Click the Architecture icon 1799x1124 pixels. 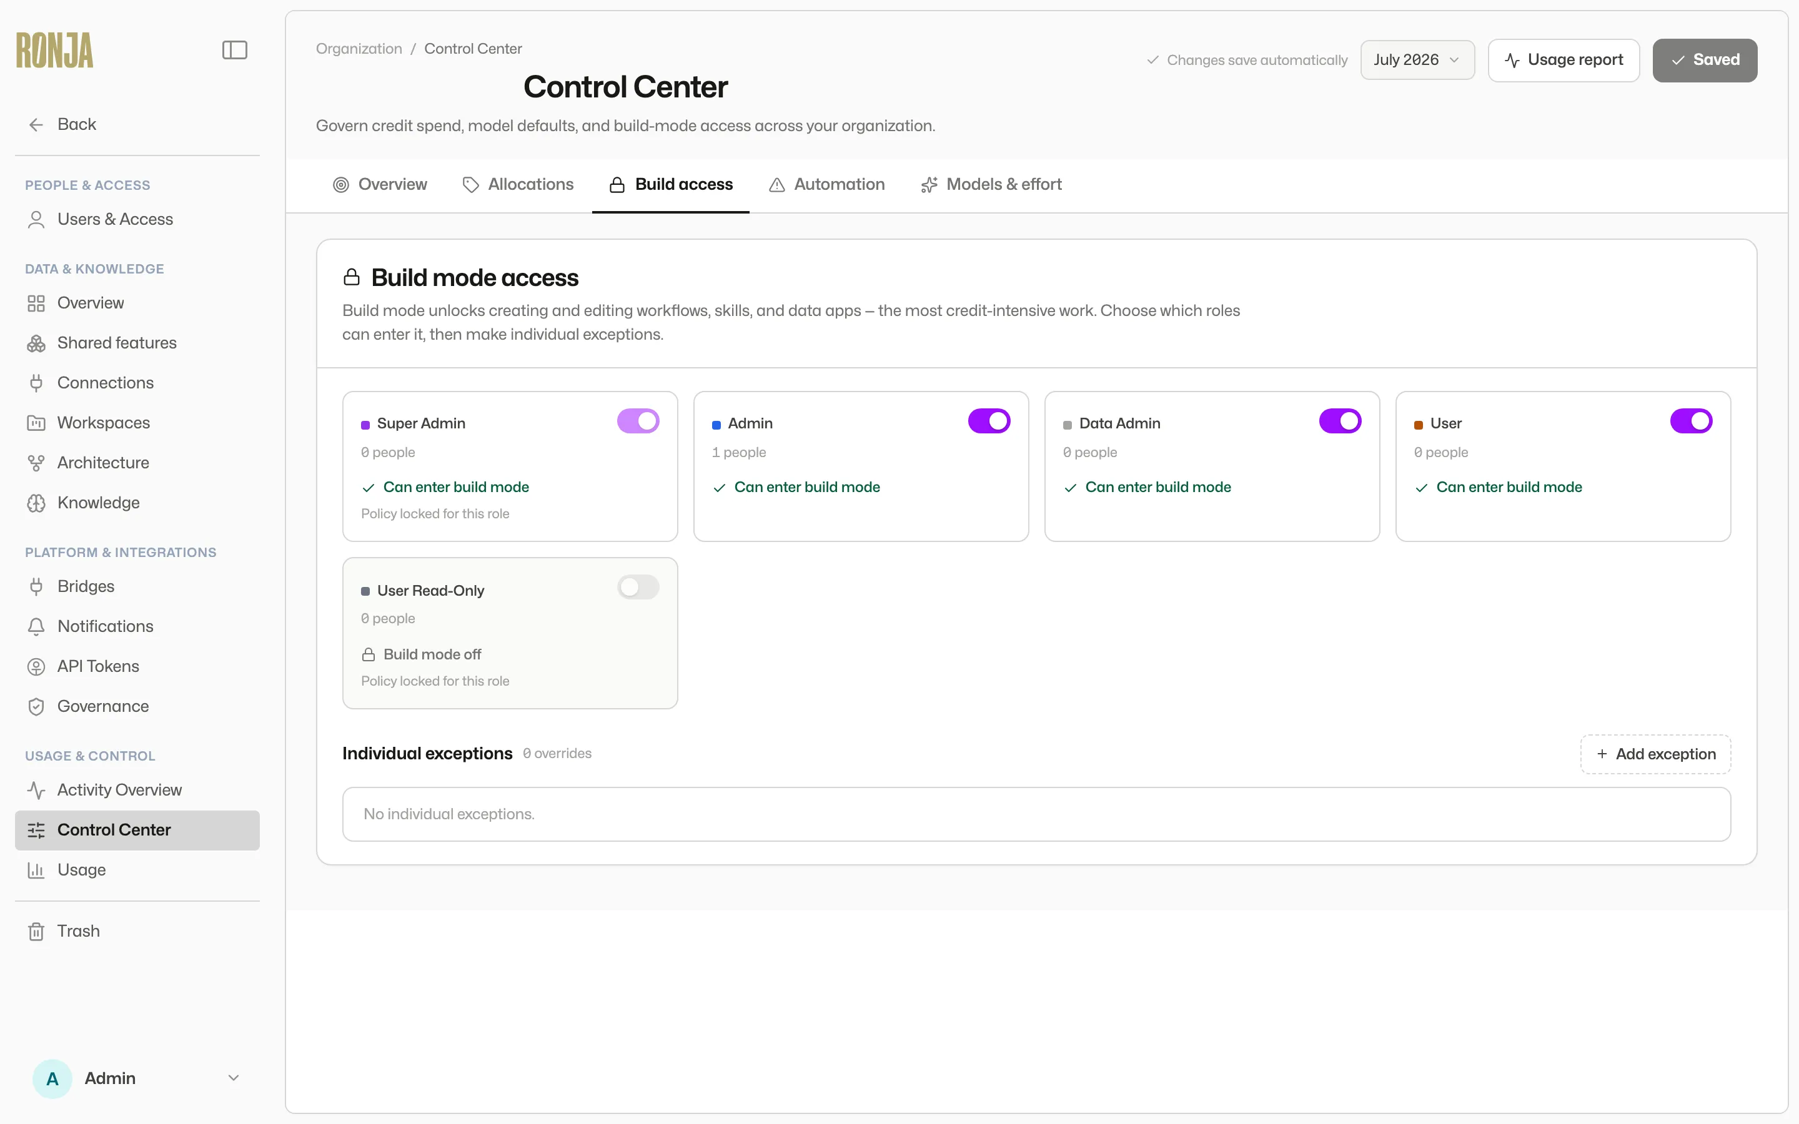coord(36,463)
